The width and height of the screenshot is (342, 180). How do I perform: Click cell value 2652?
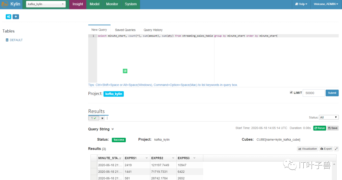pyautogui.click(x=181, y=178)
